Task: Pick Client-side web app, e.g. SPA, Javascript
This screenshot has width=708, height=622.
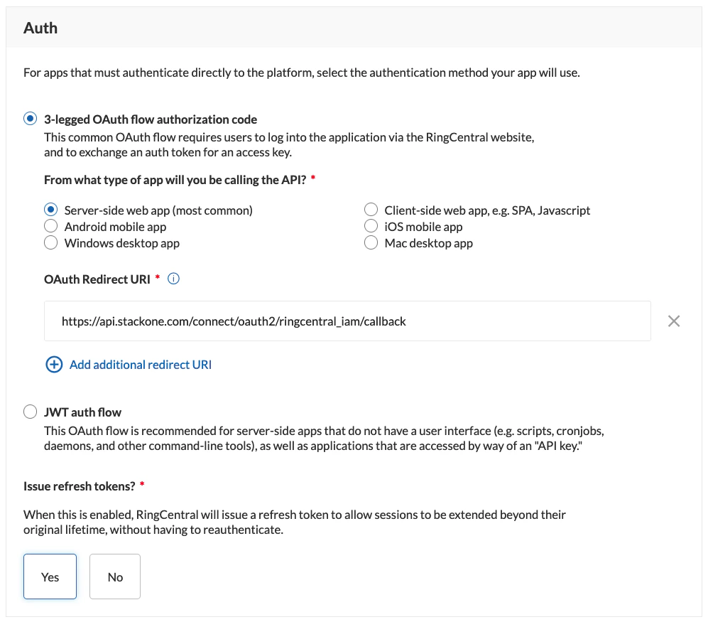Action: 371,209
